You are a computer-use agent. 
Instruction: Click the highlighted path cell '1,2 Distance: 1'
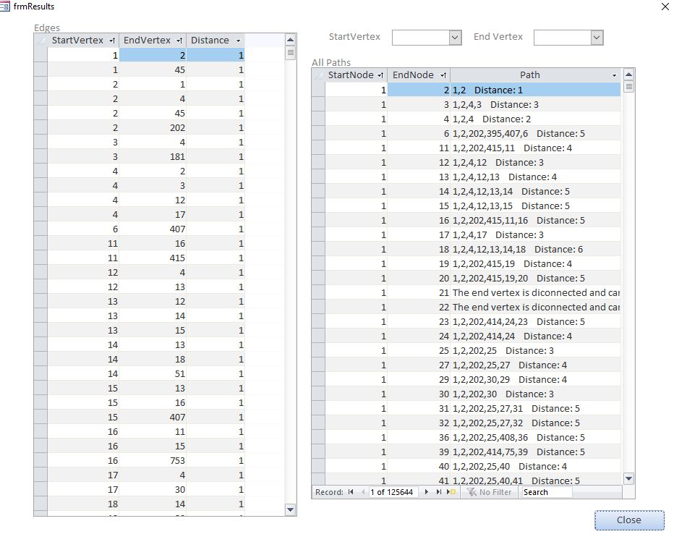click(535, 90)
